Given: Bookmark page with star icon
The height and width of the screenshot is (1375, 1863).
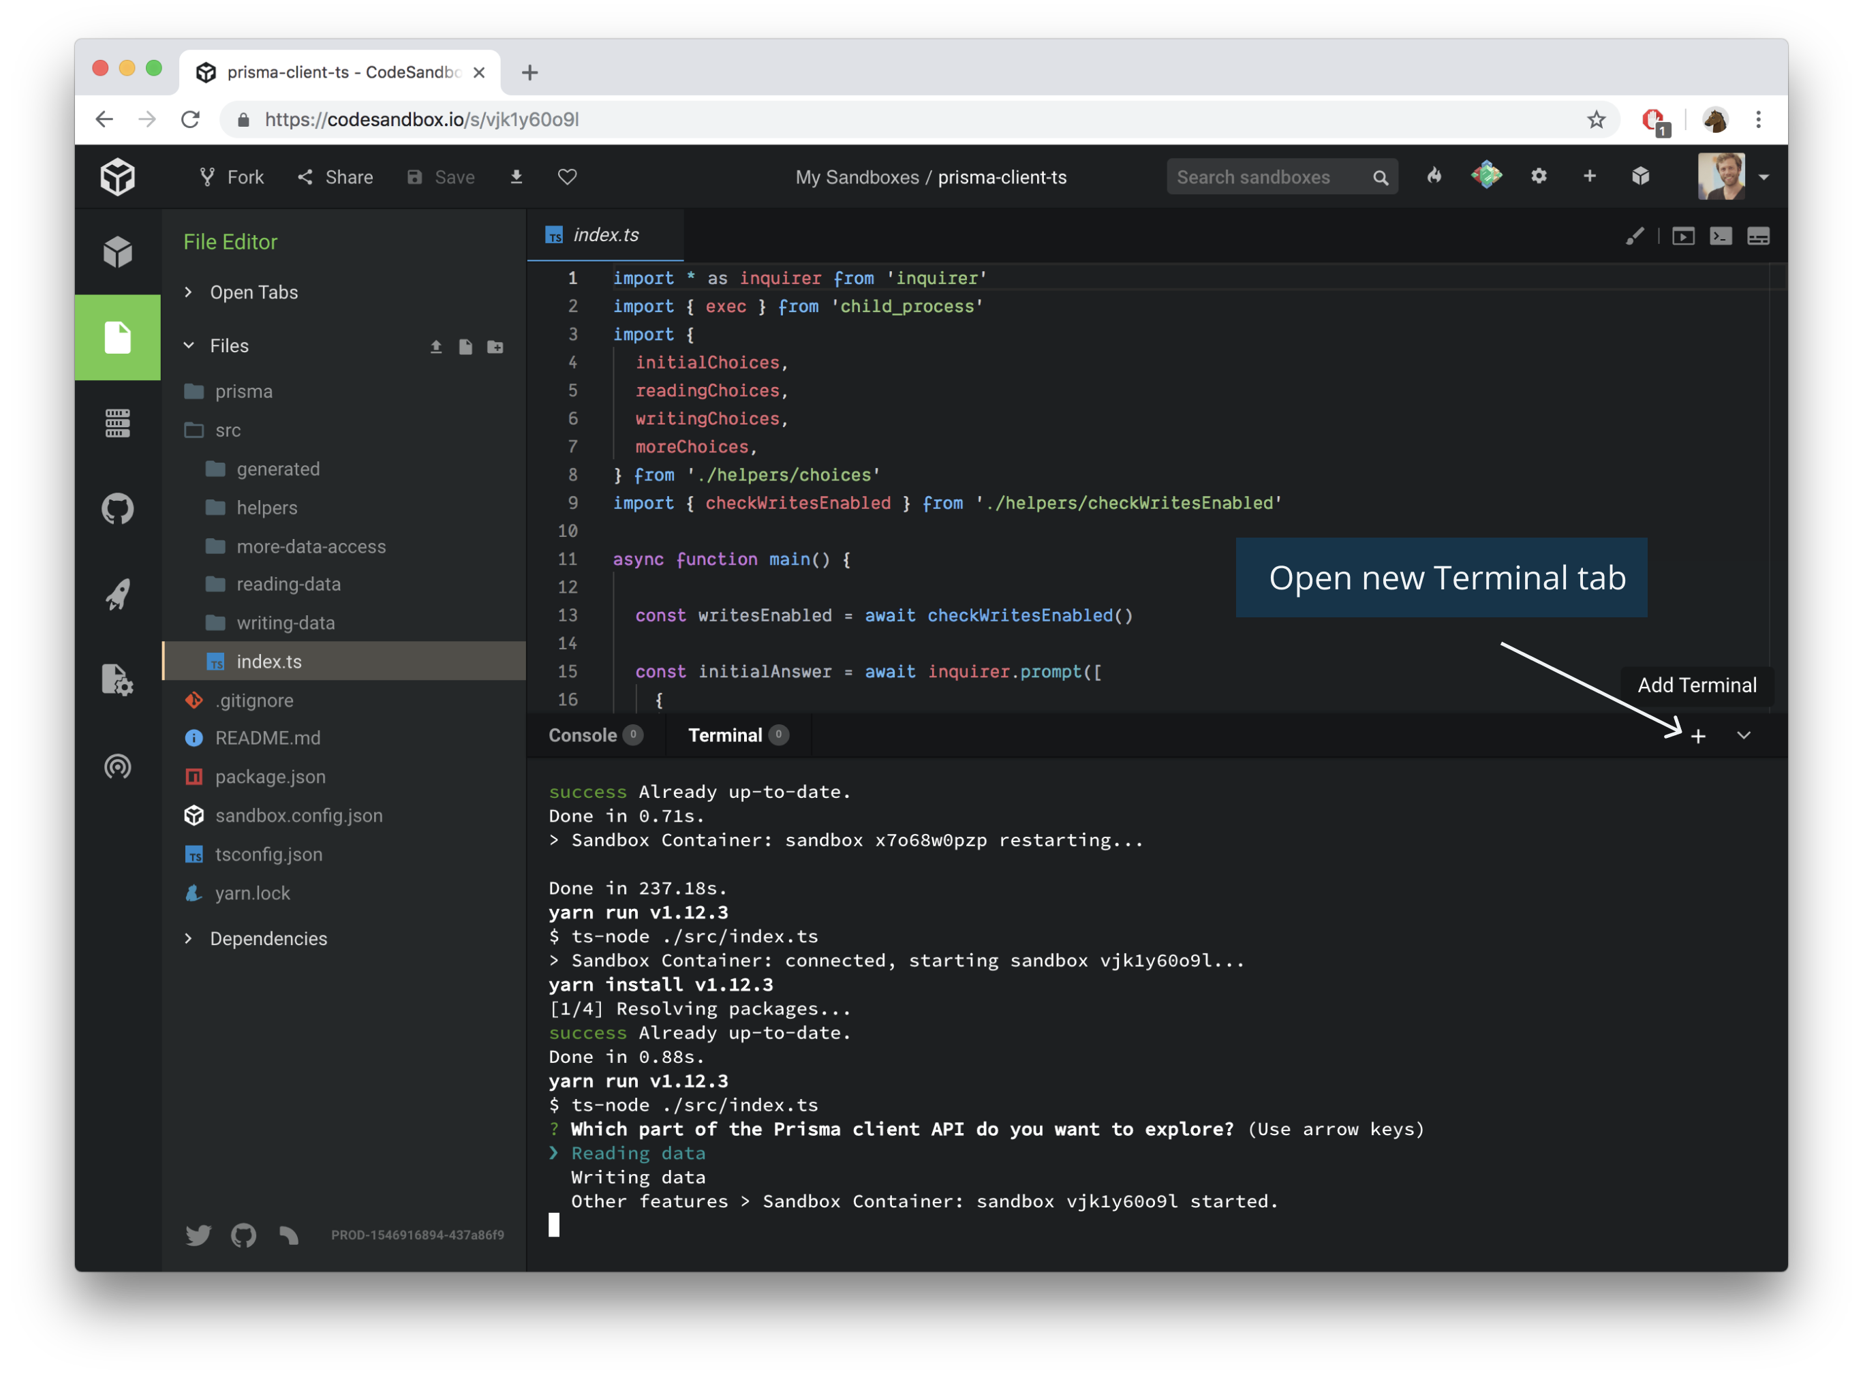Looking at the screenshot, I should click(1596, 120).
